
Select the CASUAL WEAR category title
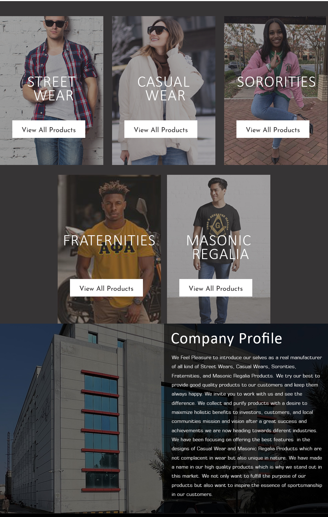tap(164, 89)
